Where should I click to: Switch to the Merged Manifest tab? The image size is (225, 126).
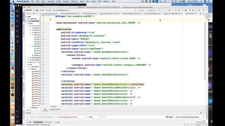click(55, 110)
